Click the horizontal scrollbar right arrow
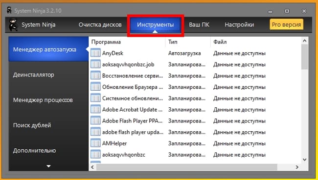 pyautogui.click(x=297, y=167)
